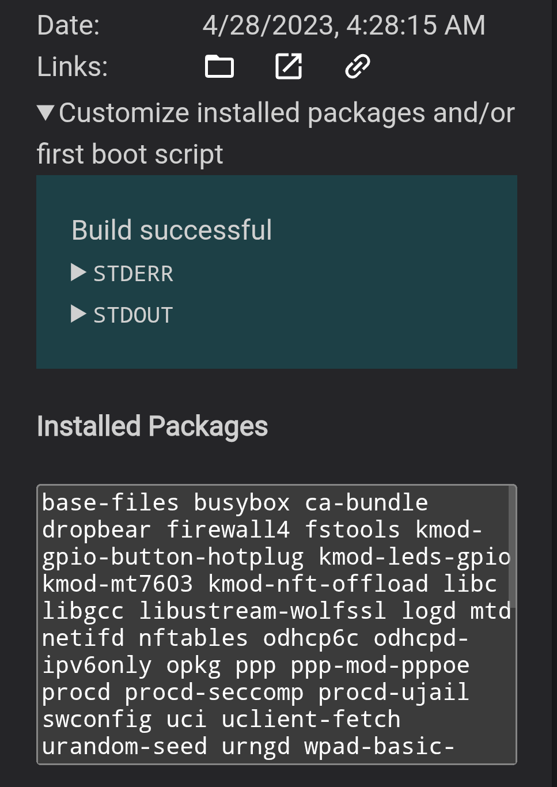
Task: Click the build date value
Action: point(344,25)
